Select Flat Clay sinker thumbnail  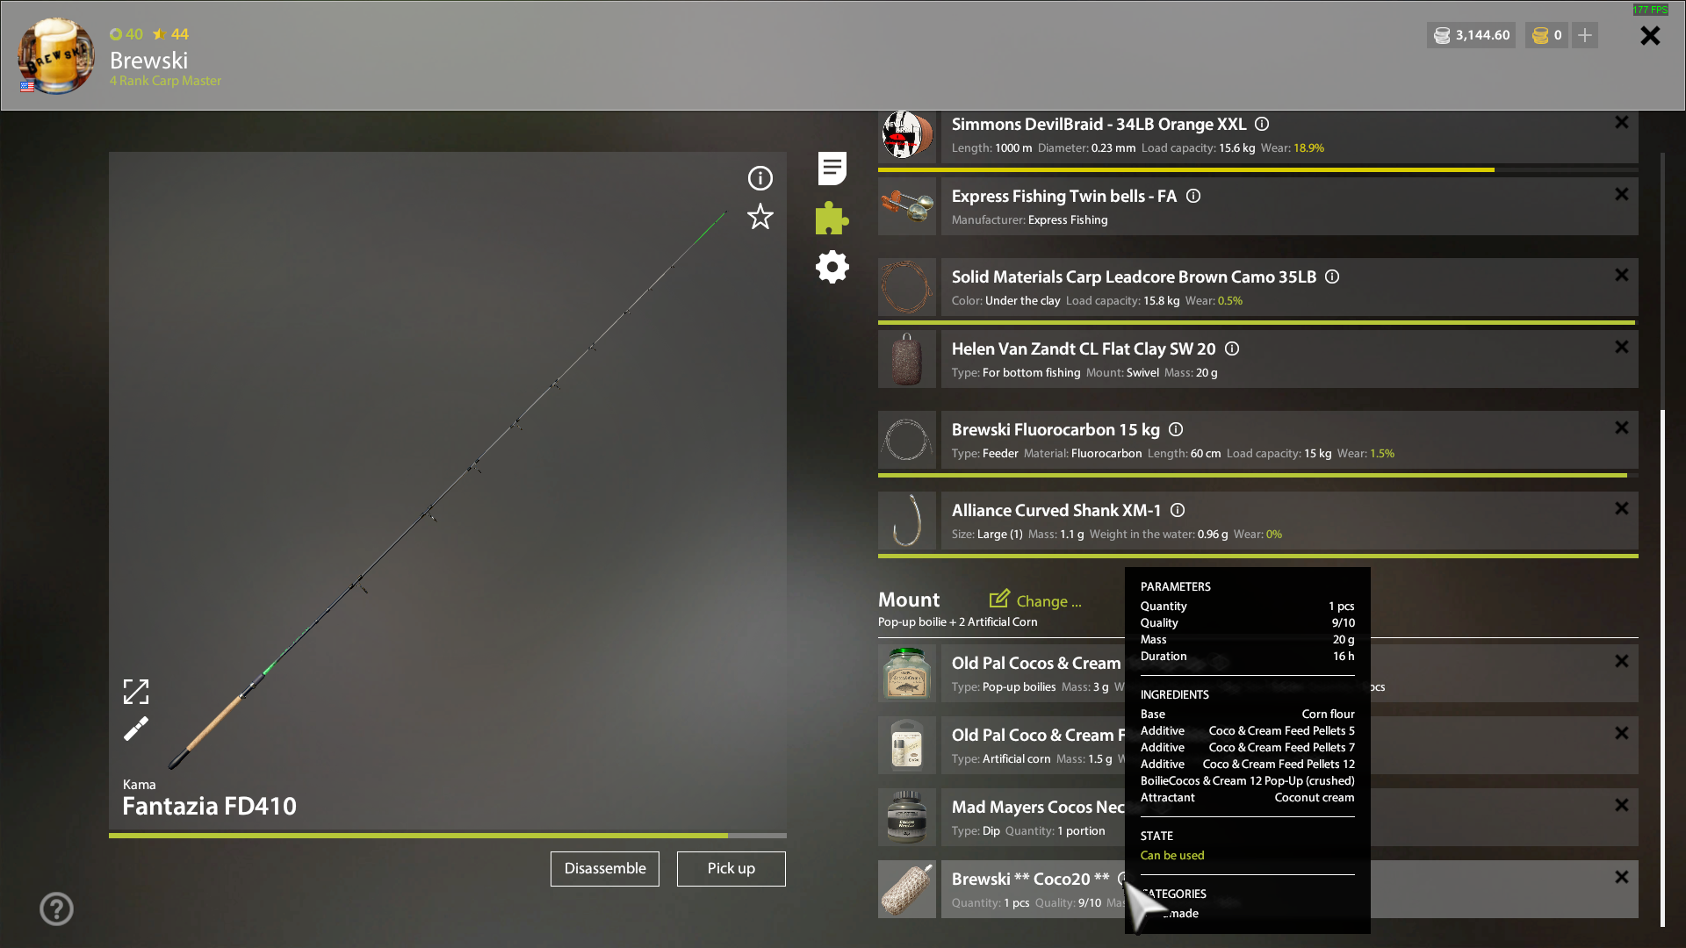click(907, 359)
